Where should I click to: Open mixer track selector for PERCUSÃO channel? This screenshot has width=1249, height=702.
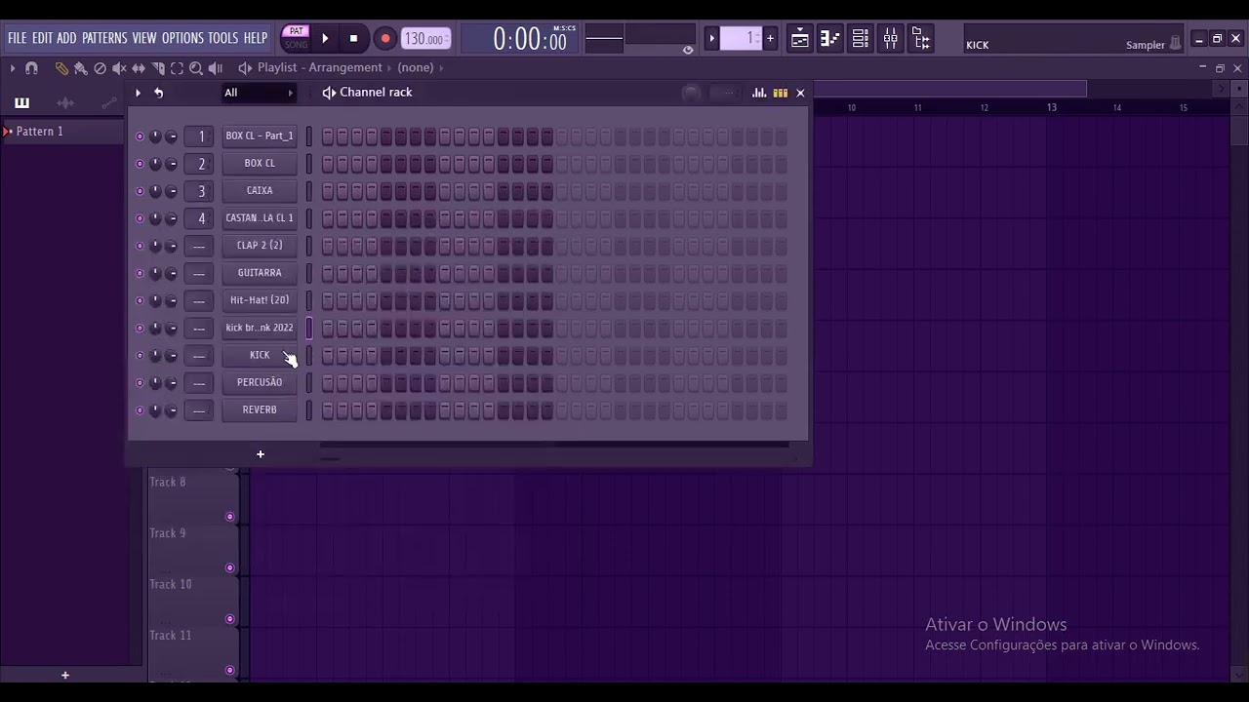(199, 383)
